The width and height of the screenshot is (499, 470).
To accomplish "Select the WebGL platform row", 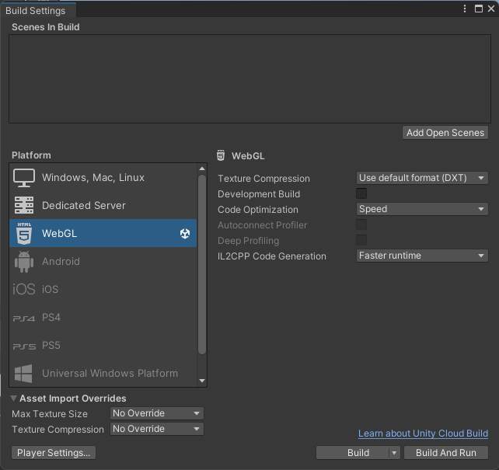I will (103, 233).
